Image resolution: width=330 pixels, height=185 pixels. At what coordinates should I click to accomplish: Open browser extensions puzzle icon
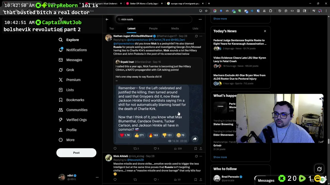pos(270,11)
